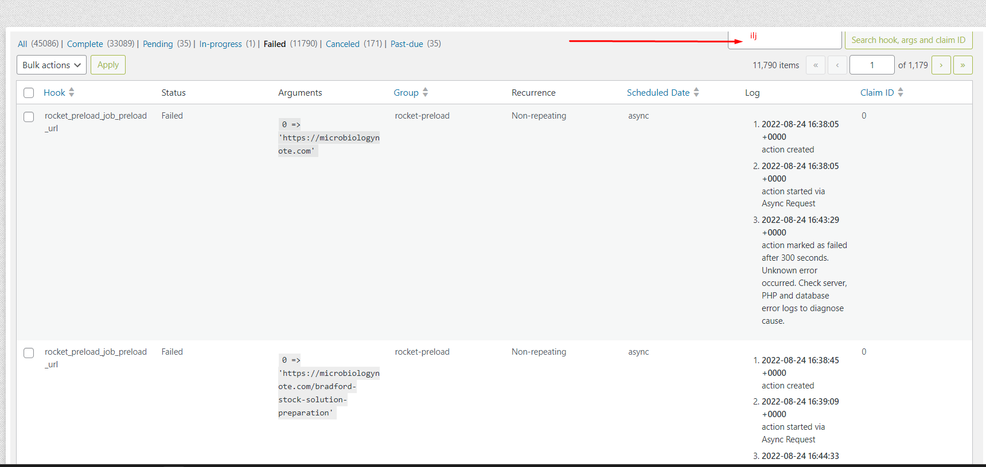Sort table by Scheduled Date header link

click(658, 92)
